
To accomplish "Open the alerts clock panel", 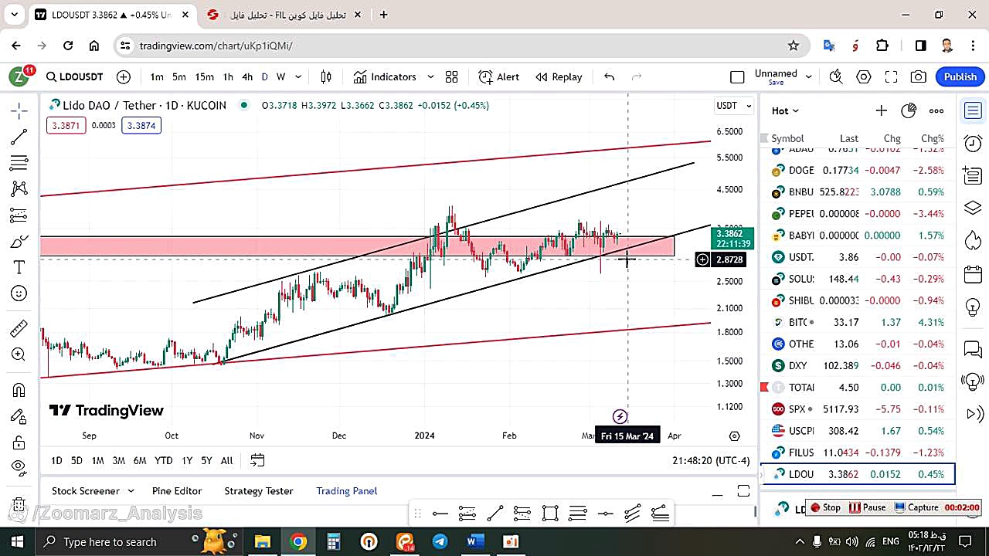I will point(973,143).
